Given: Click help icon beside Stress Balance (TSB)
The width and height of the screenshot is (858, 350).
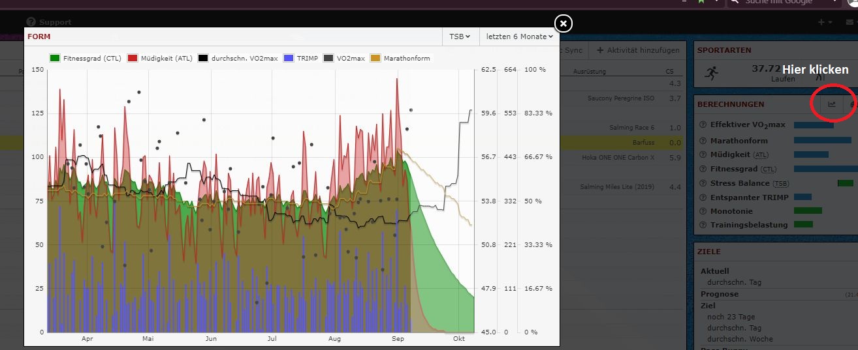Looking at the screenshot, I should tap(703, 184).
